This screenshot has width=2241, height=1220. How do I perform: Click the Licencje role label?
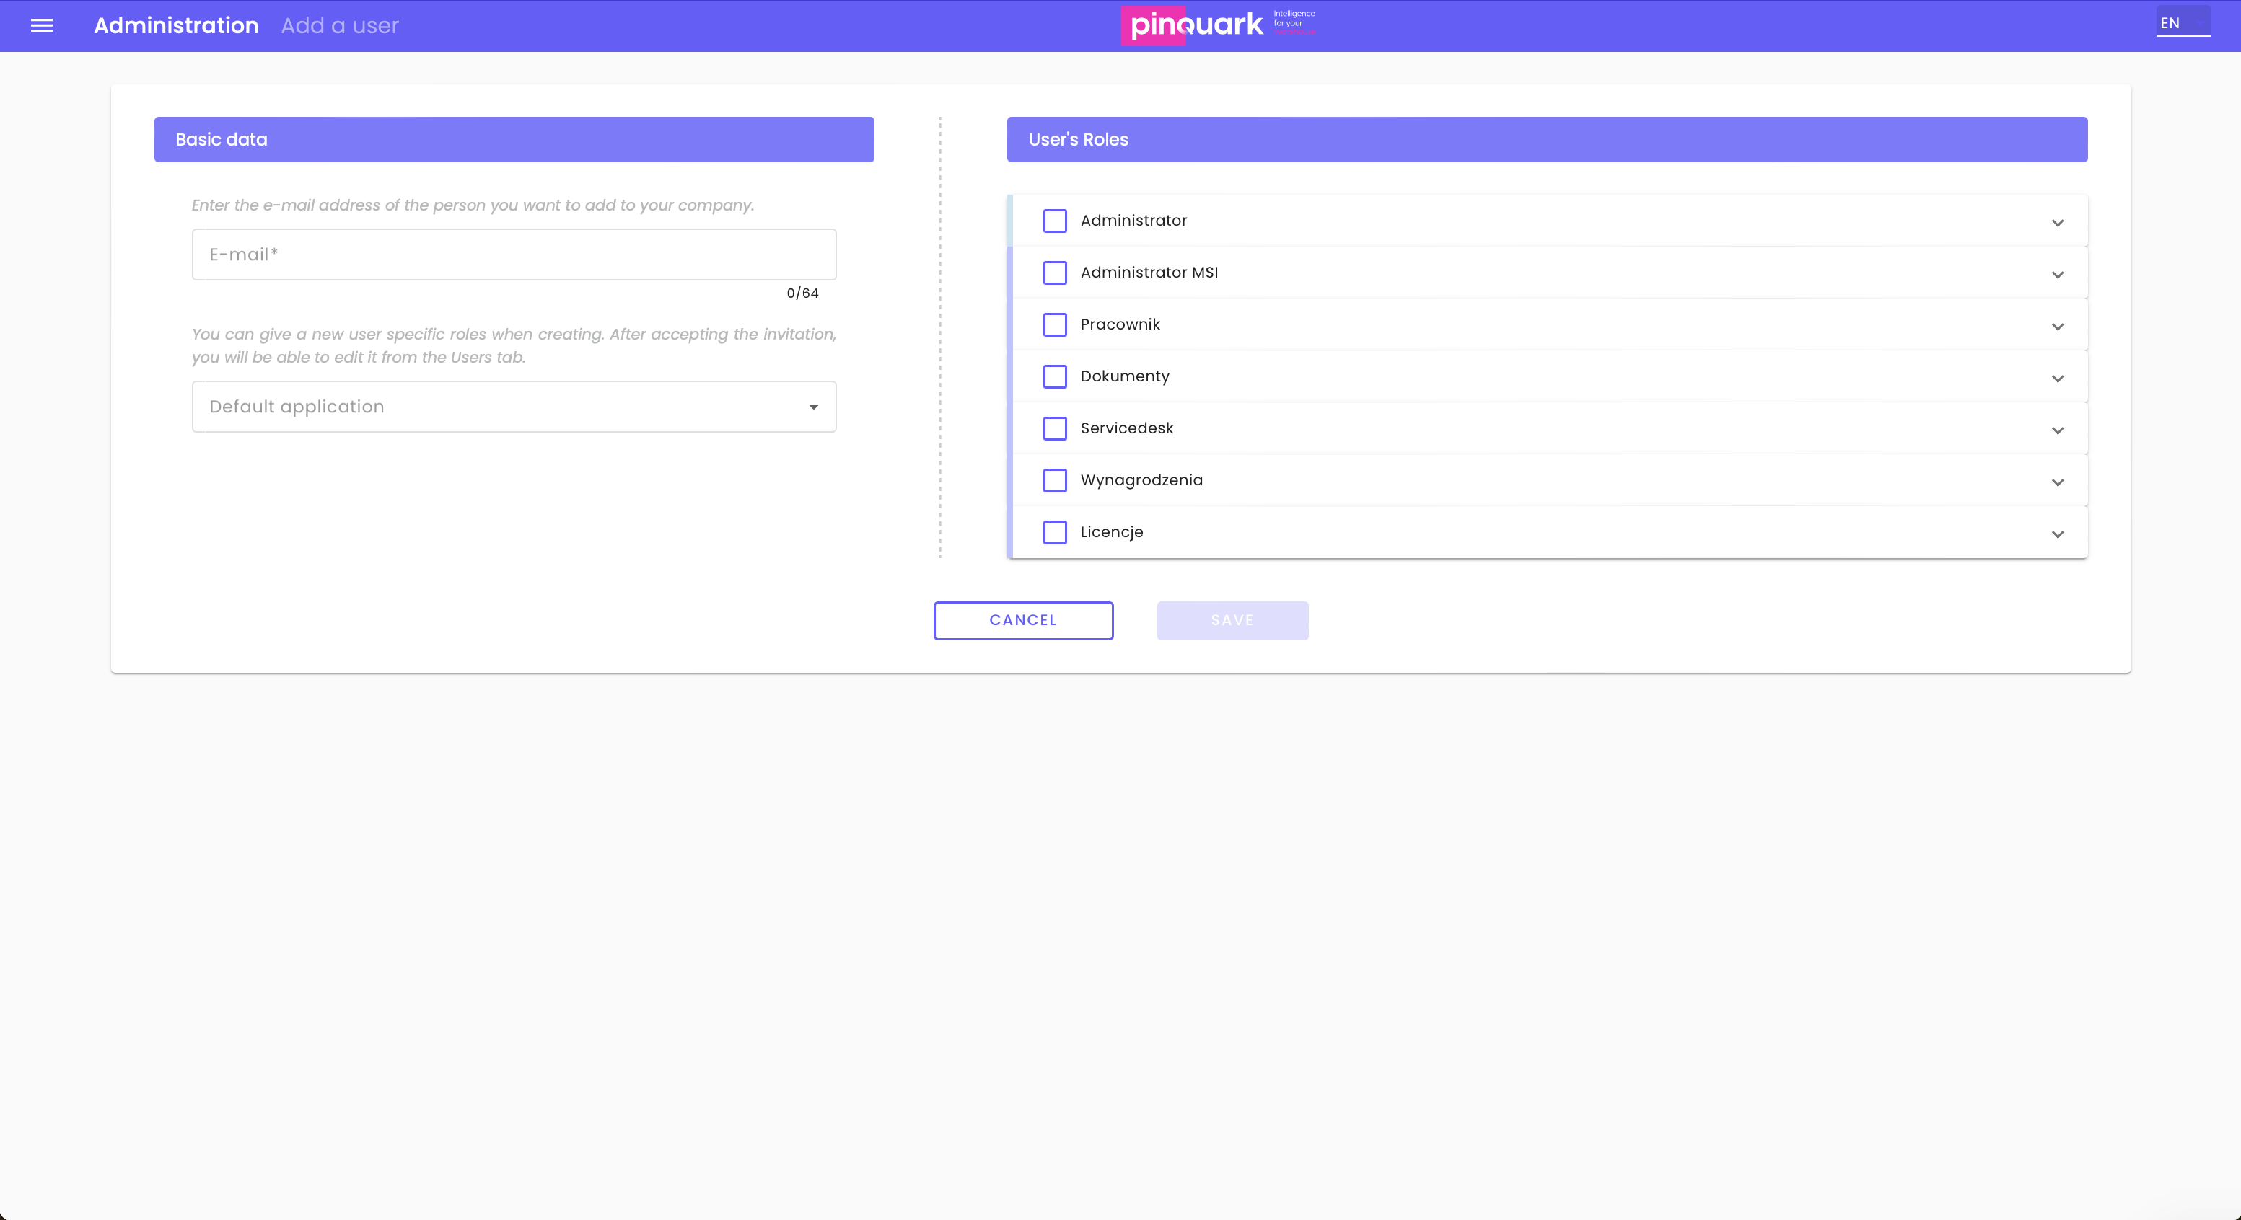click(1112, 532)
